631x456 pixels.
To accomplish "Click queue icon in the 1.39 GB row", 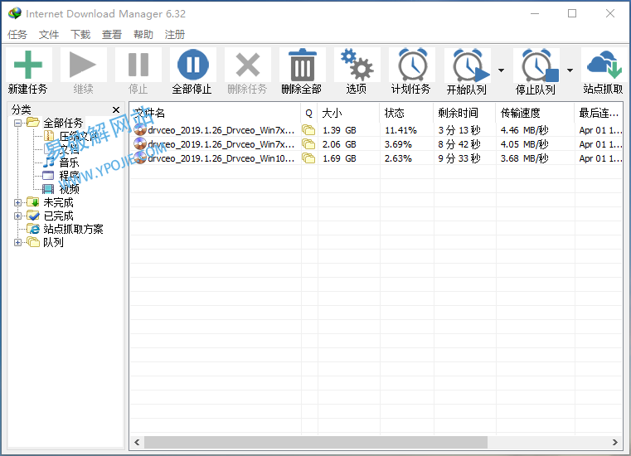I will (308, 130).
